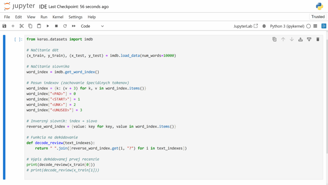Image resolution: width=328 pixels, height=185 pixels.
Task: Open the Help menu
Action: [x=92, y=17]
